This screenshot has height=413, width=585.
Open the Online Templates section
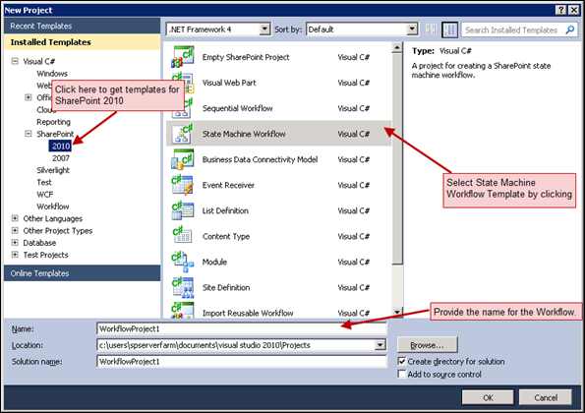82,273
